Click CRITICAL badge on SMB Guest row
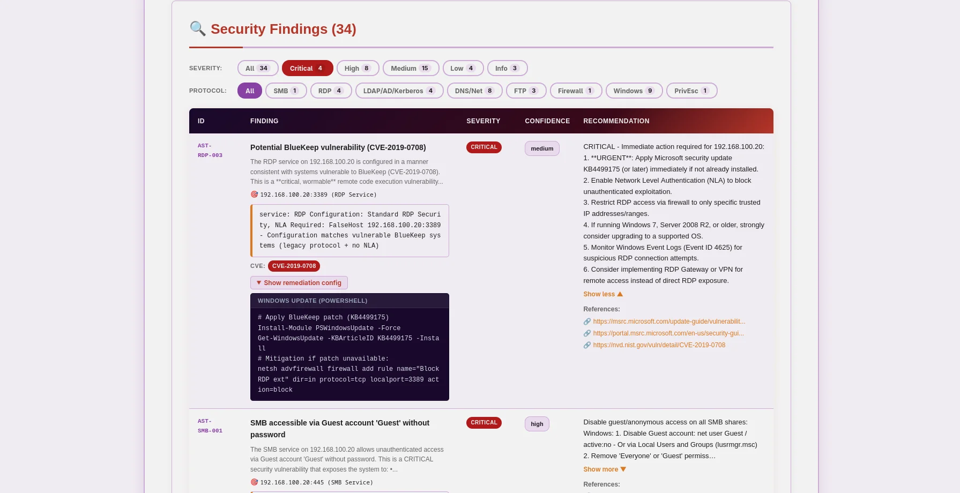The height and width of the screenshot is (493, 960). [x=484, y=423]
